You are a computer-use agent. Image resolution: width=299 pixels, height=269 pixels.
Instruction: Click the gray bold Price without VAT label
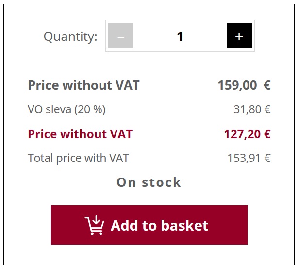click(83, 85)
